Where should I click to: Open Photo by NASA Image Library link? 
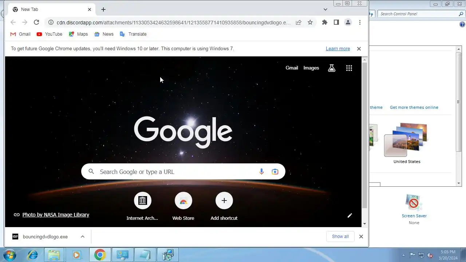[x=56, y=215]
